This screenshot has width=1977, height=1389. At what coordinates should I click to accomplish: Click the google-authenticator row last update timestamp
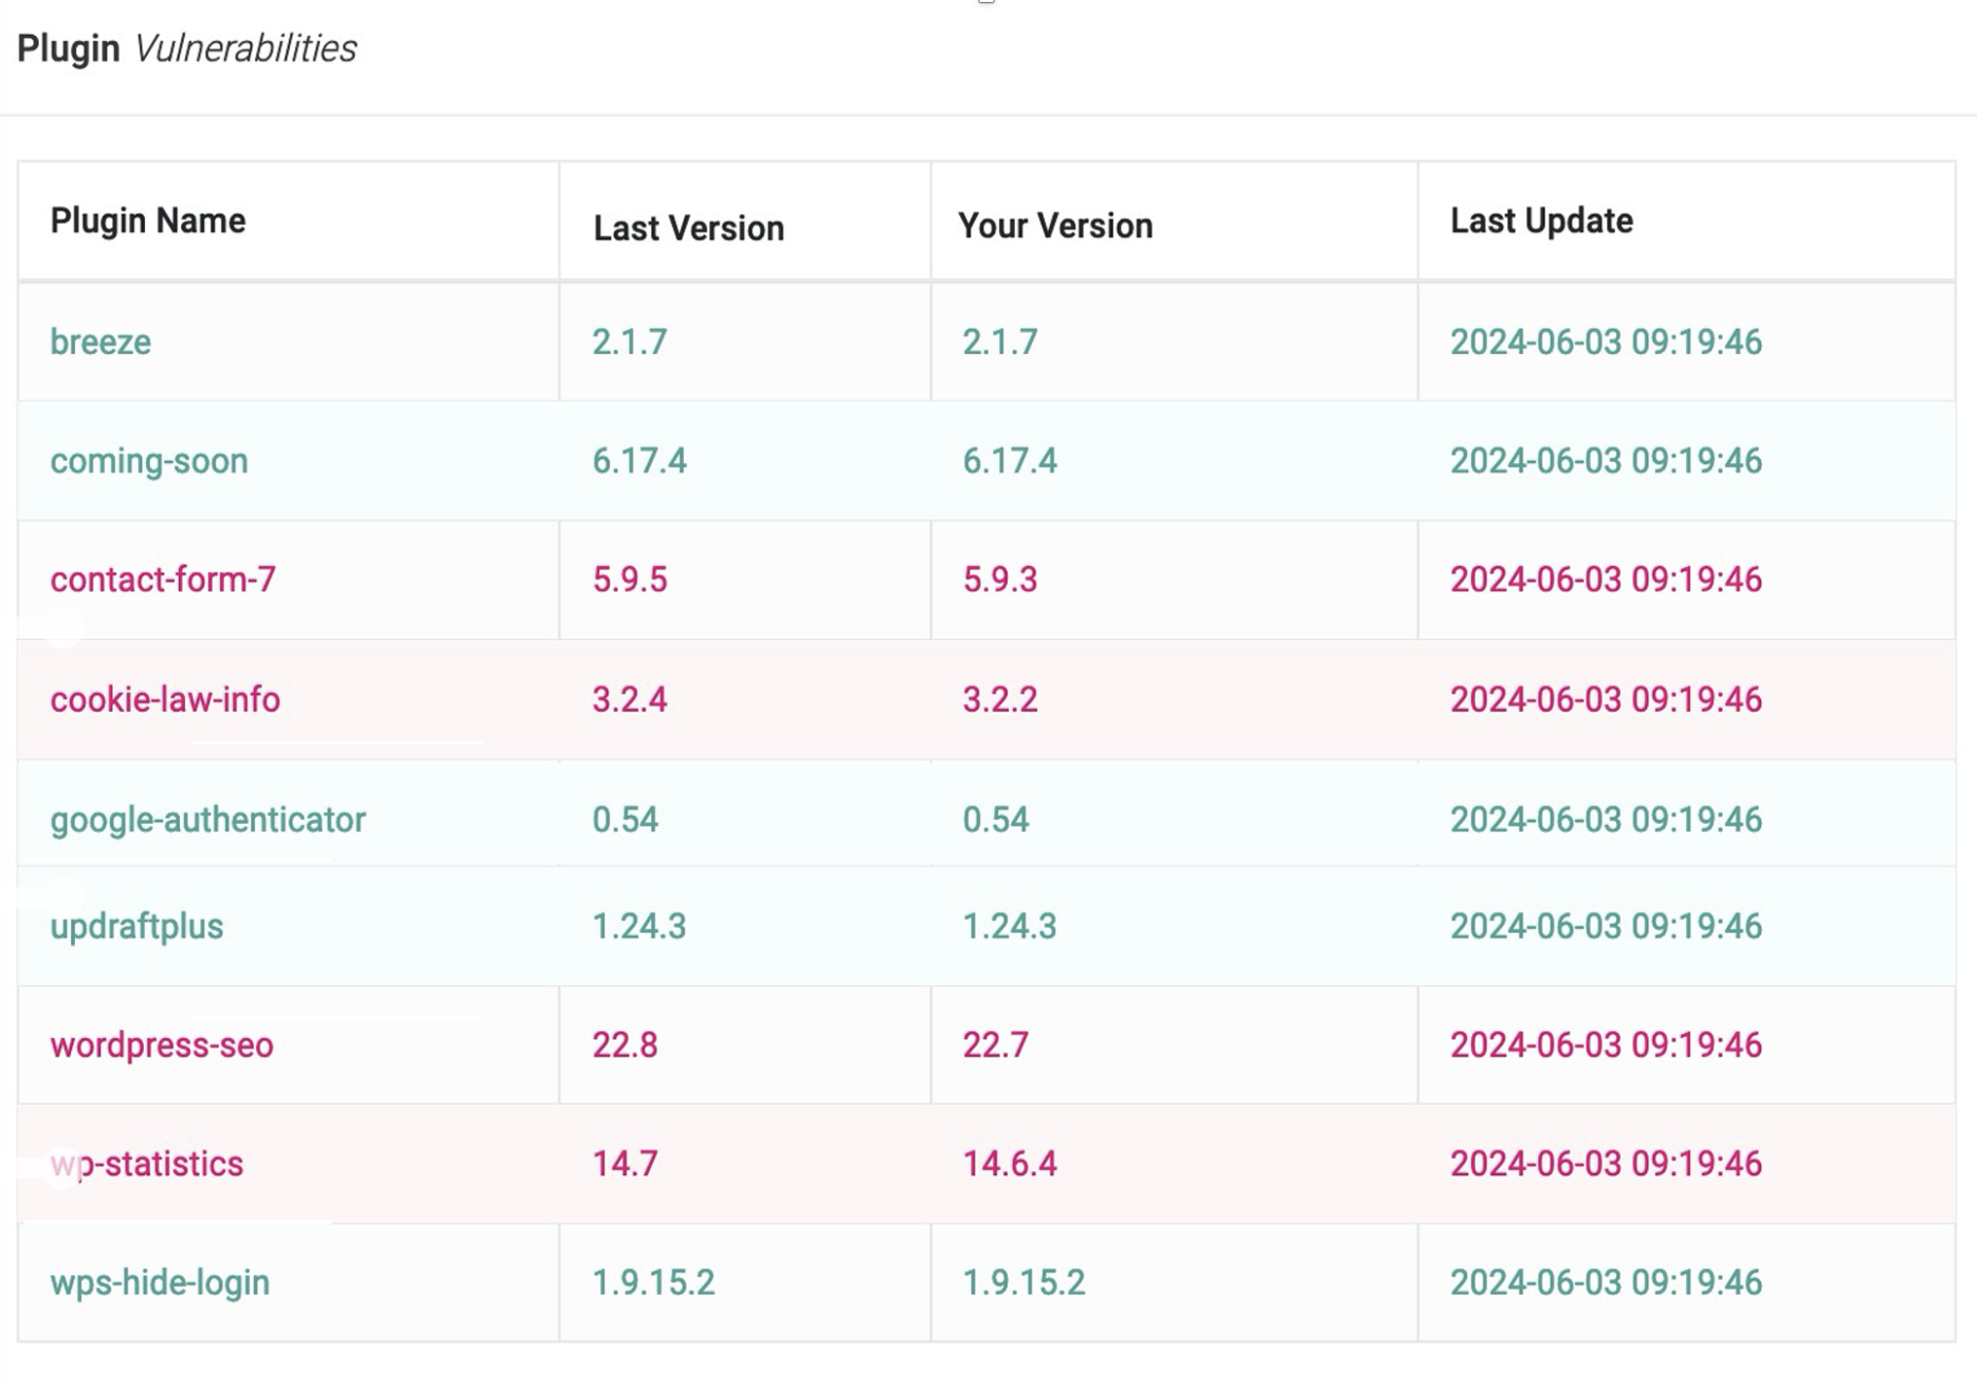(1606, 820)
